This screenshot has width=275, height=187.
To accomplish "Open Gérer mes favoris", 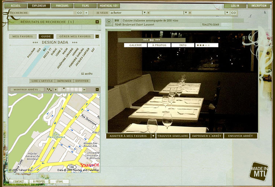I will coord(75,37).
